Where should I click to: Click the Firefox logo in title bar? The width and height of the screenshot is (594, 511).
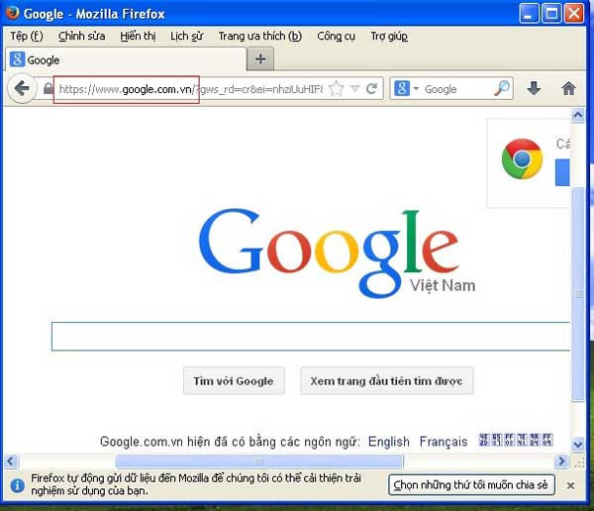pos(12,13)
